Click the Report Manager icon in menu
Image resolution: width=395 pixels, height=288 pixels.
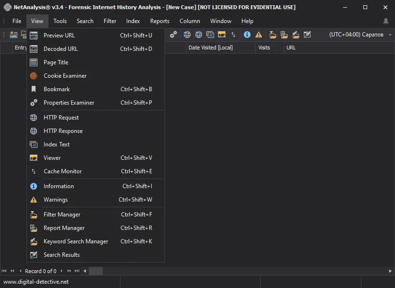(x=34, y=228)
